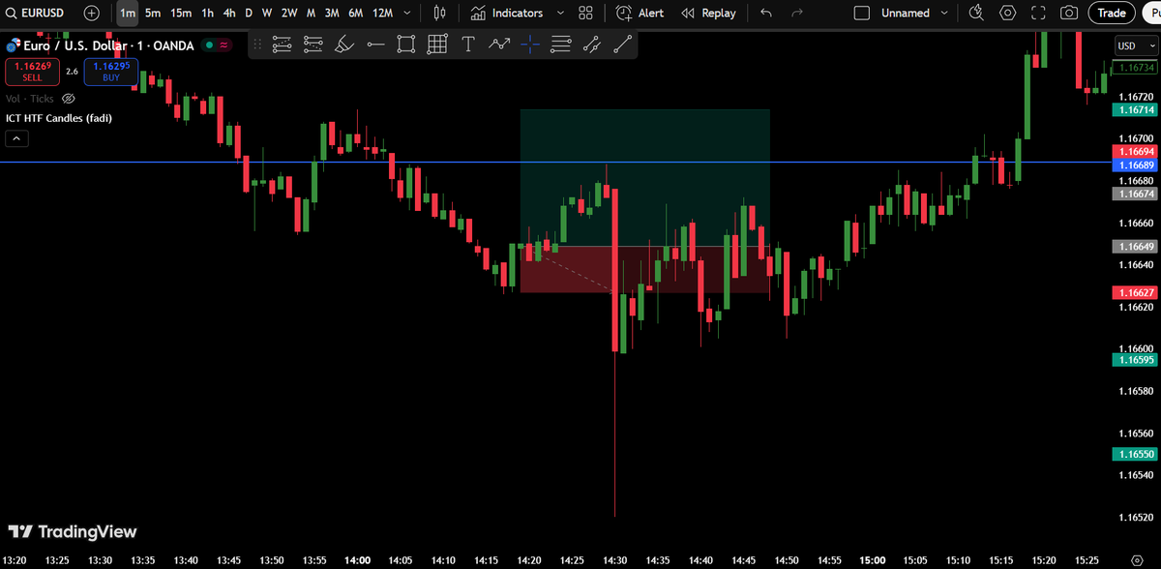Switch to the 5m timeframe

coord(152,13)
